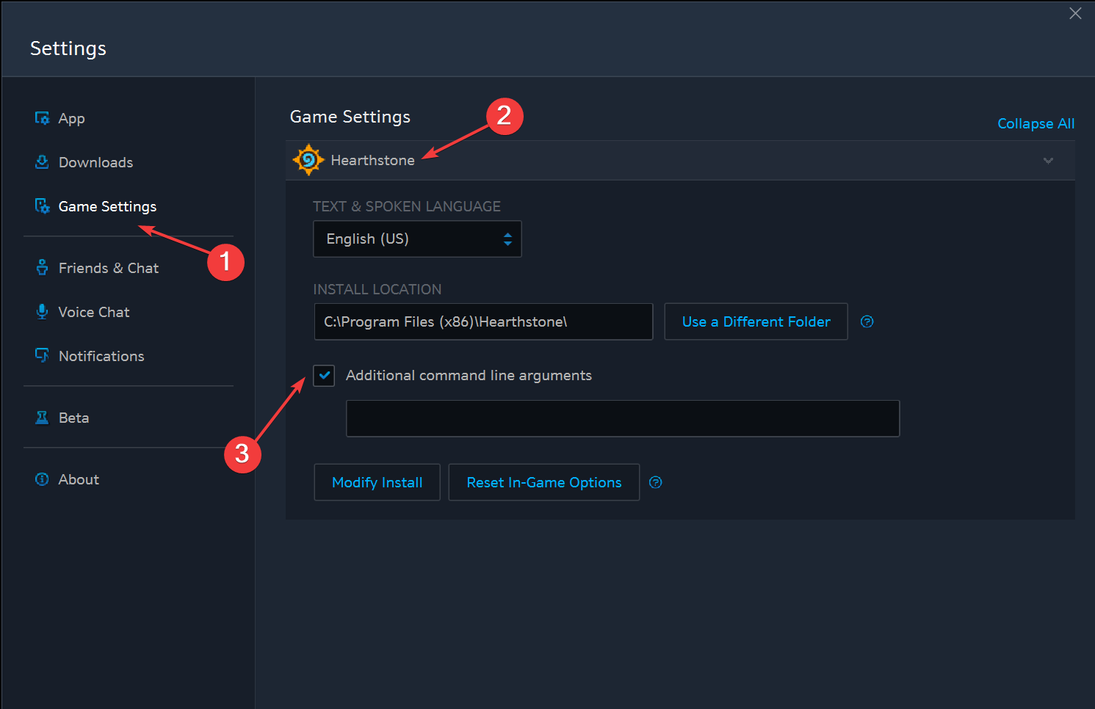Click the Hearthstone game logo icon
This screenshot has width=1095, height=709.
click(308, 160)
